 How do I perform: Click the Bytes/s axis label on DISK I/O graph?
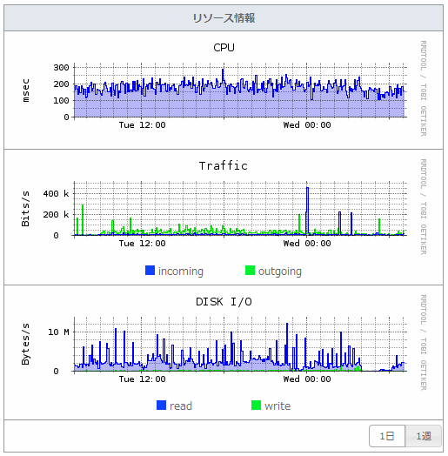pyautogui.click(x=25, y=344)
